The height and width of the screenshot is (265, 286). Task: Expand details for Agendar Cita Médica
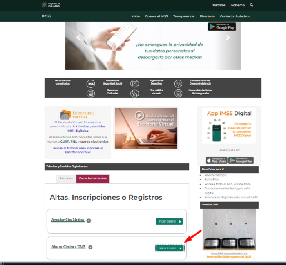tap(89, 220)
